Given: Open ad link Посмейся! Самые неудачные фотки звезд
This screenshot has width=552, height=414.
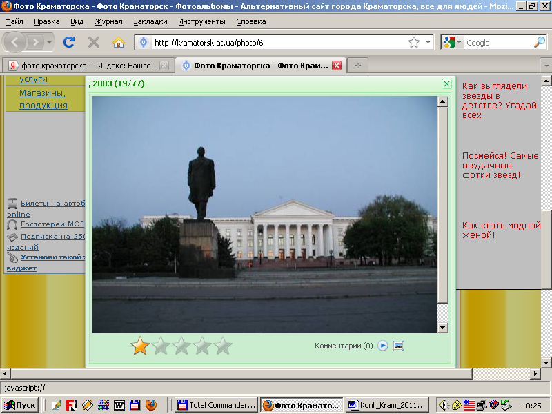Looking at the screenshot, I should point(500,165).
